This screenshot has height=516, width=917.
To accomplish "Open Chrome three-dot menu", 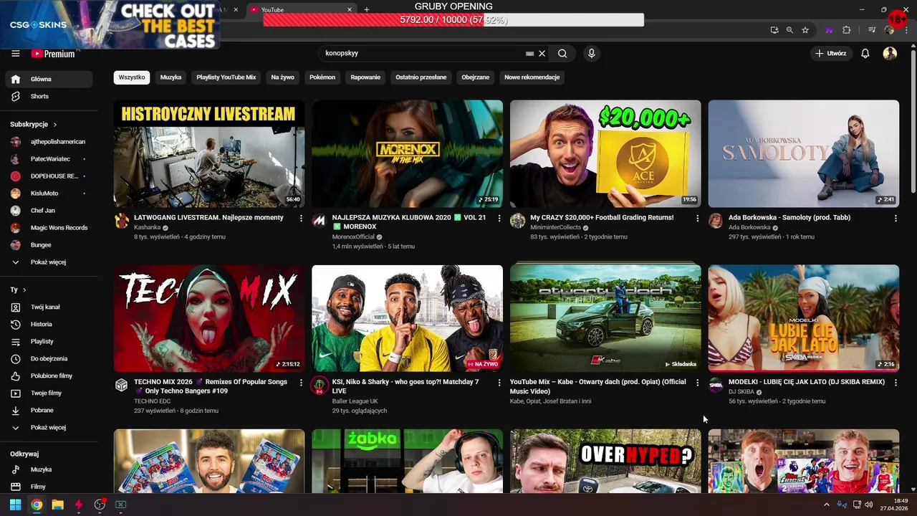I will pos(907,30).
